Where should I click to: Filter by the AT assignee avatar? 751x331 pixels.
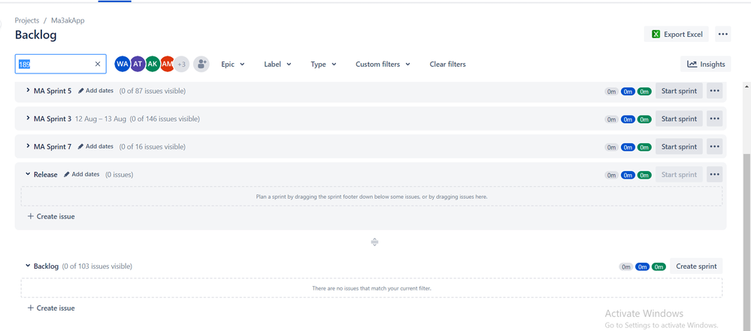[x=138, y=64]
